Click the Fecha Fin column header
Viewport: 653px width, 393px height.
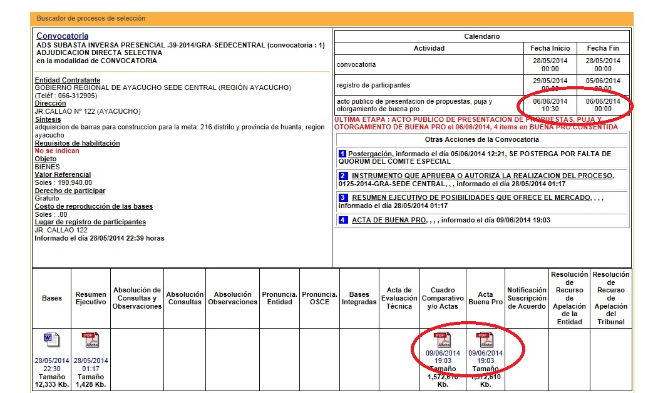[603, 48]
